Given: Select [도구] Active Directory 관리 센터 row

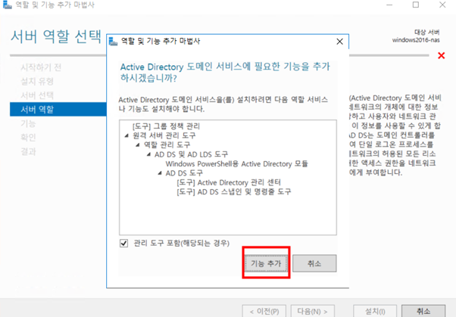Looking at the screenshot, I should [x=229, y=182].
